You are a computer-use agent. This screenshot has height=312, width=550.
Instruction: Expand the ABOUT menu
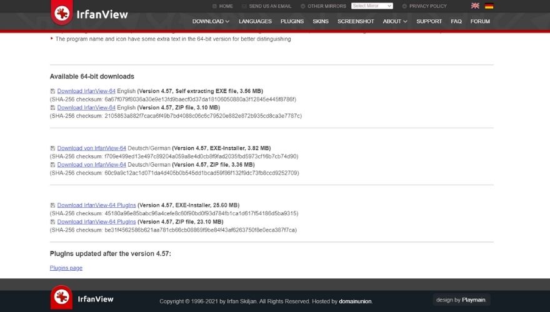tap(395, 21)
